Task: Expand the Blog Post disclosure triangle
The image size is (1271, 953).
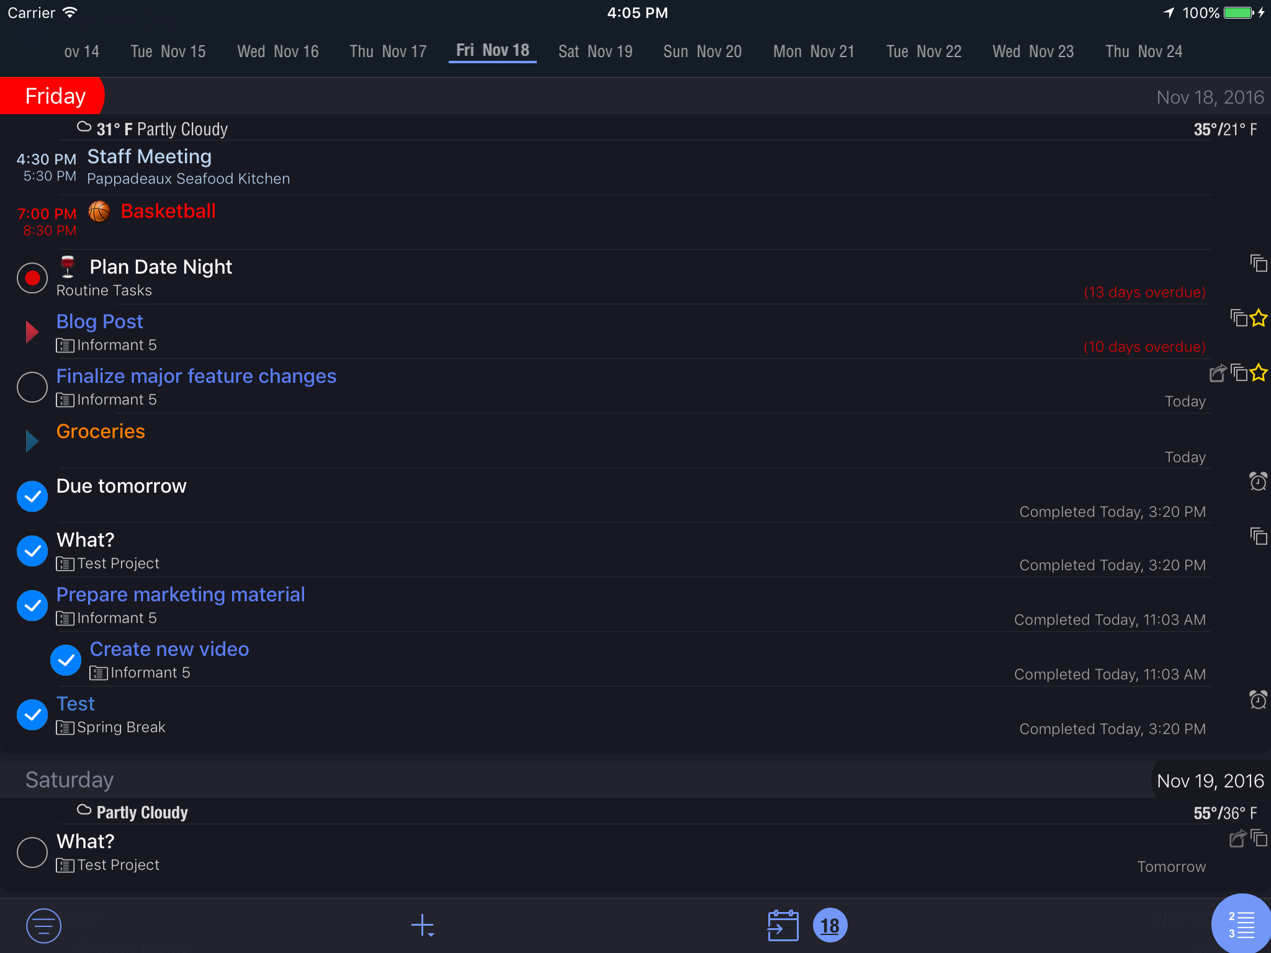Action: point(31,331)
